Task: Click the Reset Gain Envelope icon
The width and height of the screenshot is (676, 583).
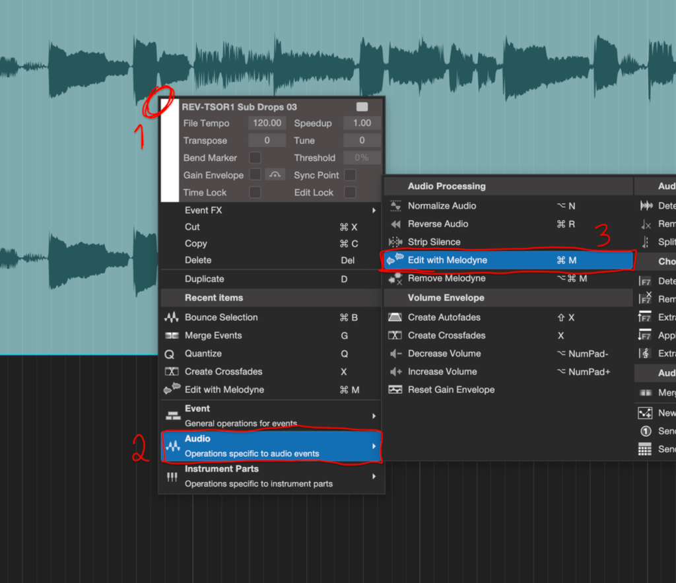Action: (x=395, y=390)
